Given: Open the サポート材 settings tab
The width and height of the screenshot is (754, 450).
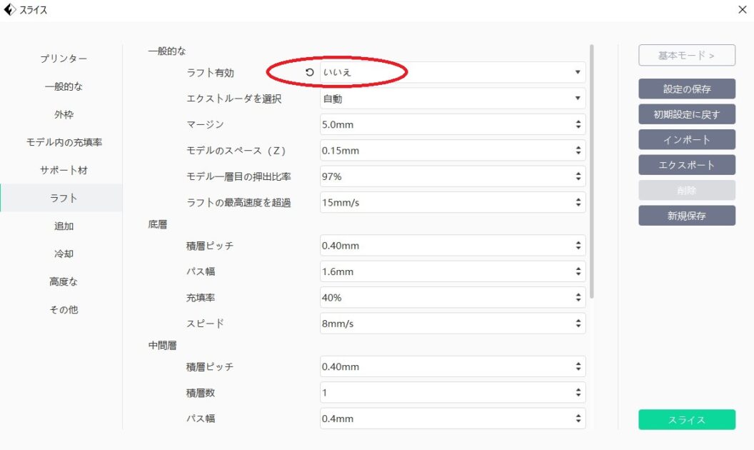Looking at the screenshot, I should [64, 171].
